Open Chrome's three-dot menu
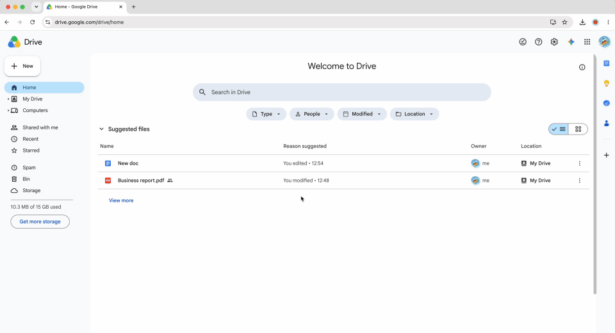 pyautogui.click(x=608, y=22)
